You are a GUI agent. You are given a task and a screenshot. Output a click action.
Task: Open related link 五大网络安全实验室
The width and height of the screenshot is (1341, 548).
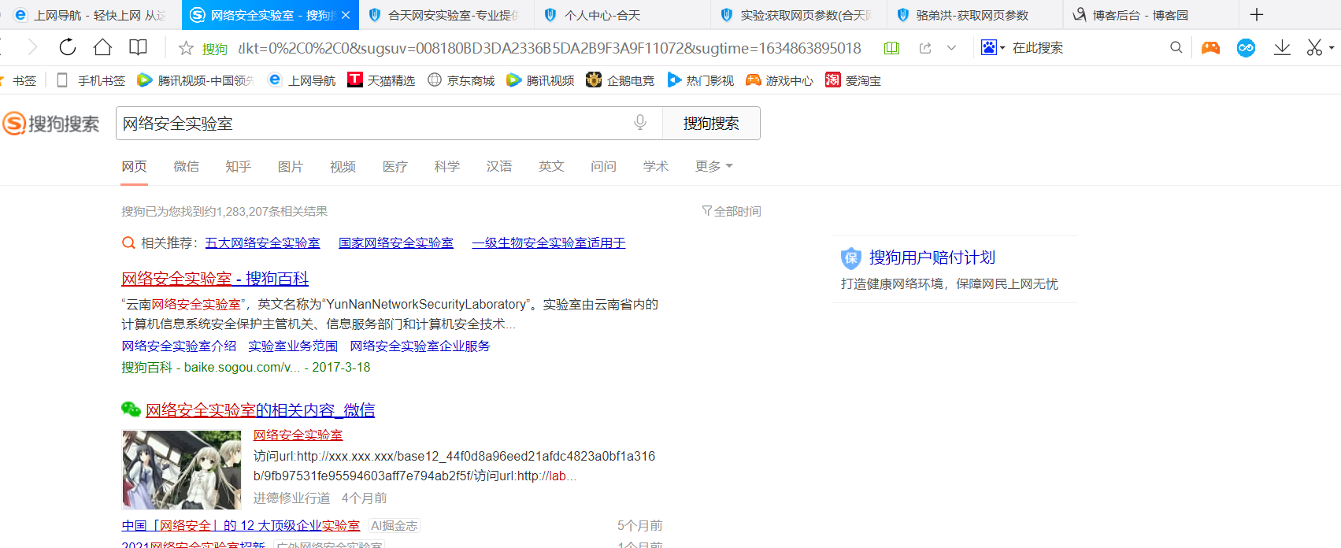[262, 243]
